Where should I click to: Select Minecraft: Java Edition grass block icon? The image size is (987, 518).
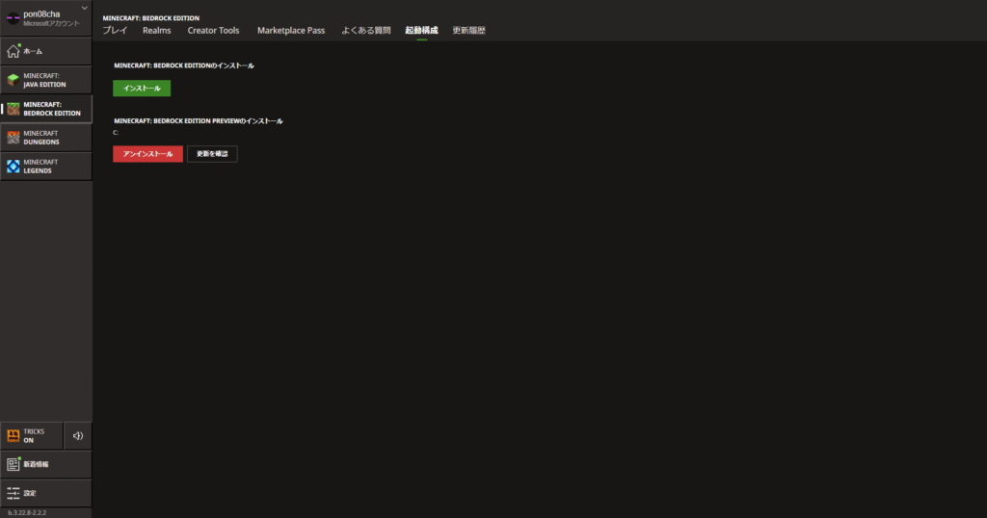[x=13, y=80]
